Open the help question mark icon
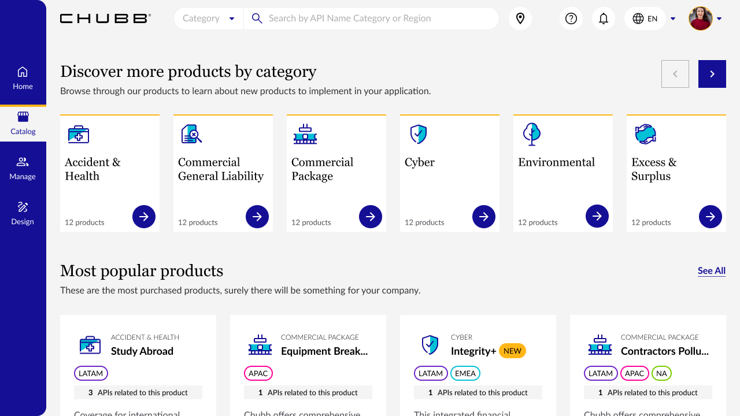Screen dimensions: 740x416 571,18
